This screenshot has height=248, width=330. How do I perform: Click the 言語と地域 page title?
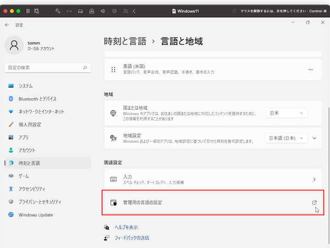point(182,41)
